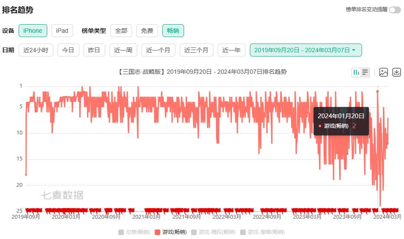
Task: Select the iPad device tab
Action: tap(62, 31)
